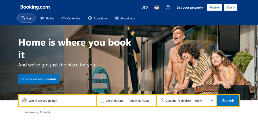Click the Register button
This screenshot has width=258, height=121.
click(x=214, y=7)
